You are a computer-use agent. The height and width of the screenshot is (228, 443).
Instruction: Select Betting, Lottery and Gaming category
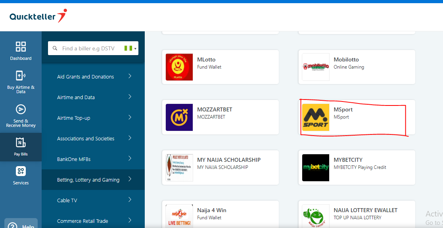93,180
